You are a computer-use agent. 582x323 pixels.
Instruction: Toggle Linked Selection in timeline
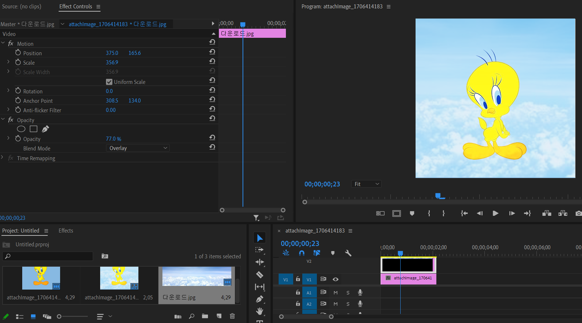pos(317,253)
